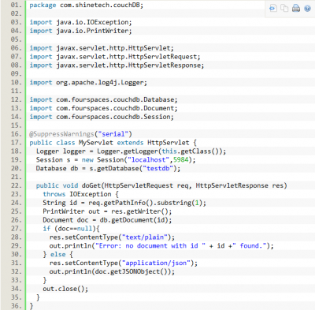Viewport: 315px width, 310px height.
Task: Click line number 15.
Action: pyautogui.click(x=17, y=125)
